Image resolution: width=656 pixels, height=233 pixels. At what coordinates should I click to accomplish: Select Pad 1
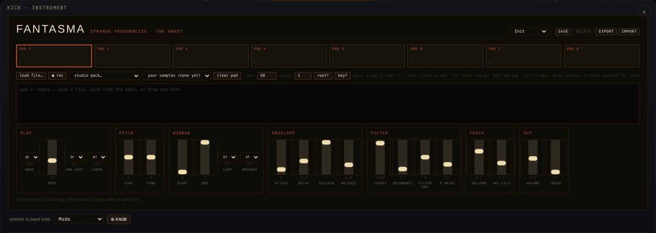pos(54,56)
